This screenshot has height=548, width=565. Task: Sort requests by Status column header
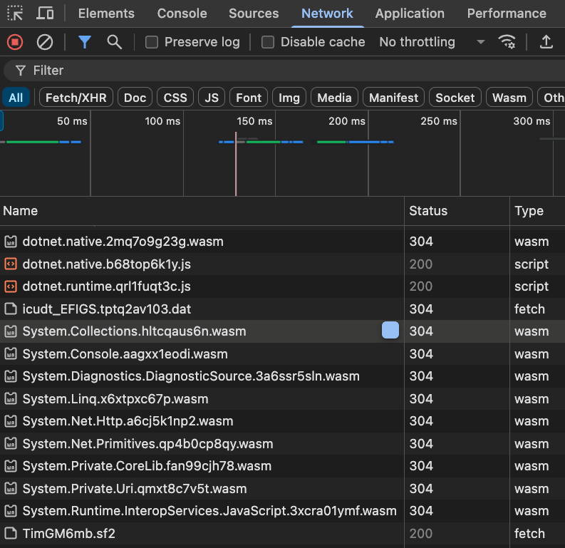point(428,211)
